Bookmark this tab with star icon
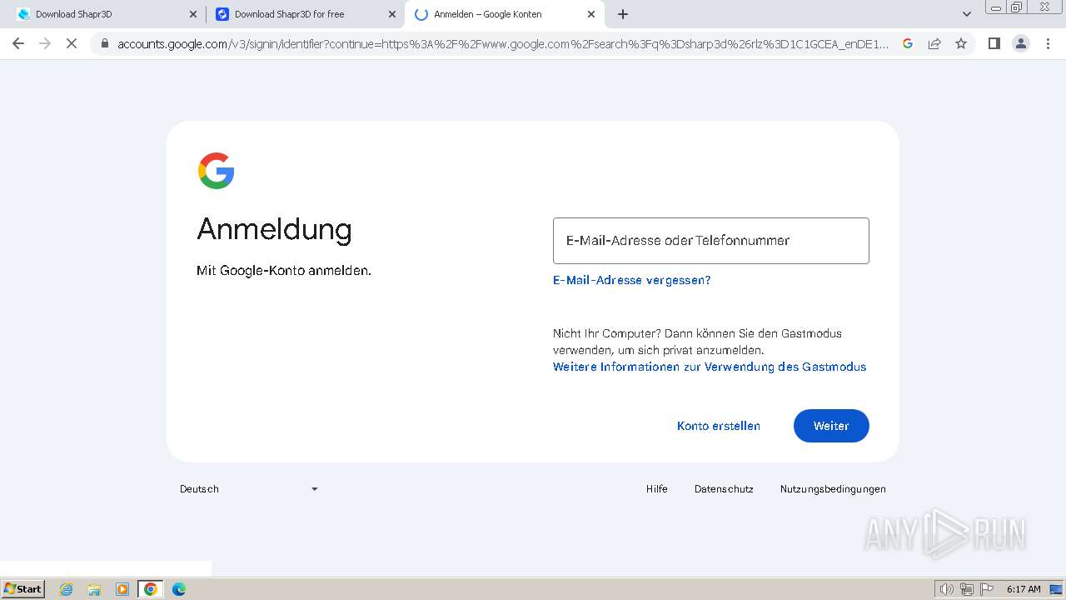This screenshot has width=1066, height=600. (x=961, y=43)
